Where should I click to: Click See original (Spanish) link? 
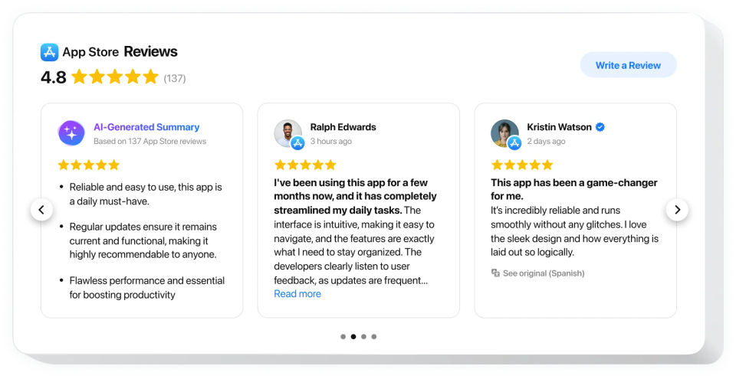[x=544, y=273]
